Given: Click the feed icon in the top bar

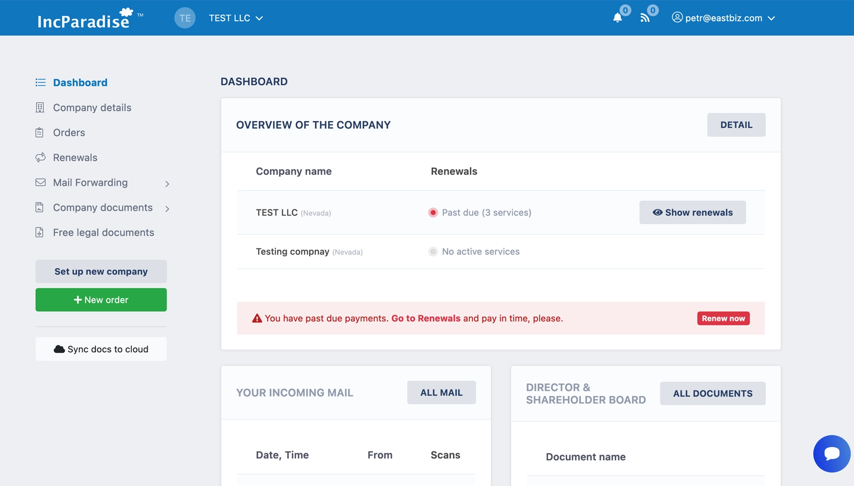Looking at the screenshot, I should coord(646,18).
